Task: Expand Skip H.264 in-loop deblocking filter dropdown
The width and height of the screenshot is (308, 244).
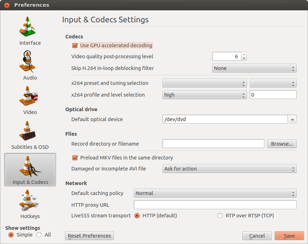Action: point(254,68)
